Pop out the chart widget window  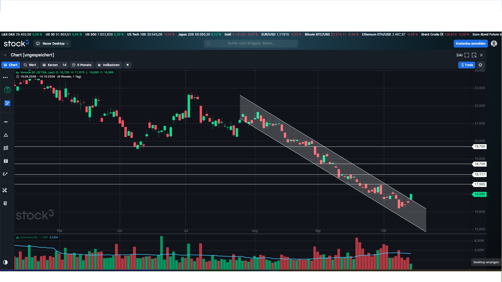coord(474,55)
